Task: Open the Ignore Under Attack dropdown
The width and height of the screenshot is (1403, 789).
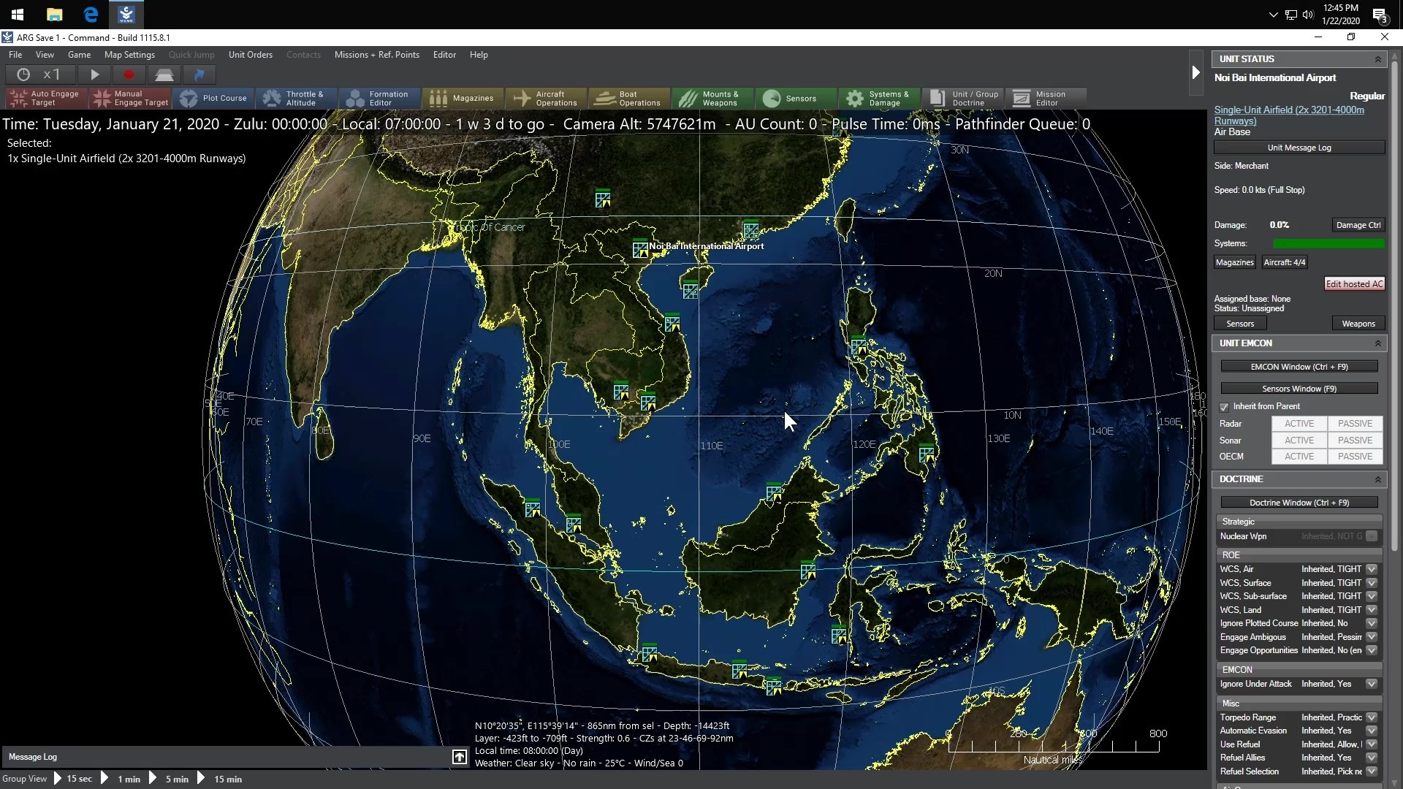Action: [x=1372, y=684]
